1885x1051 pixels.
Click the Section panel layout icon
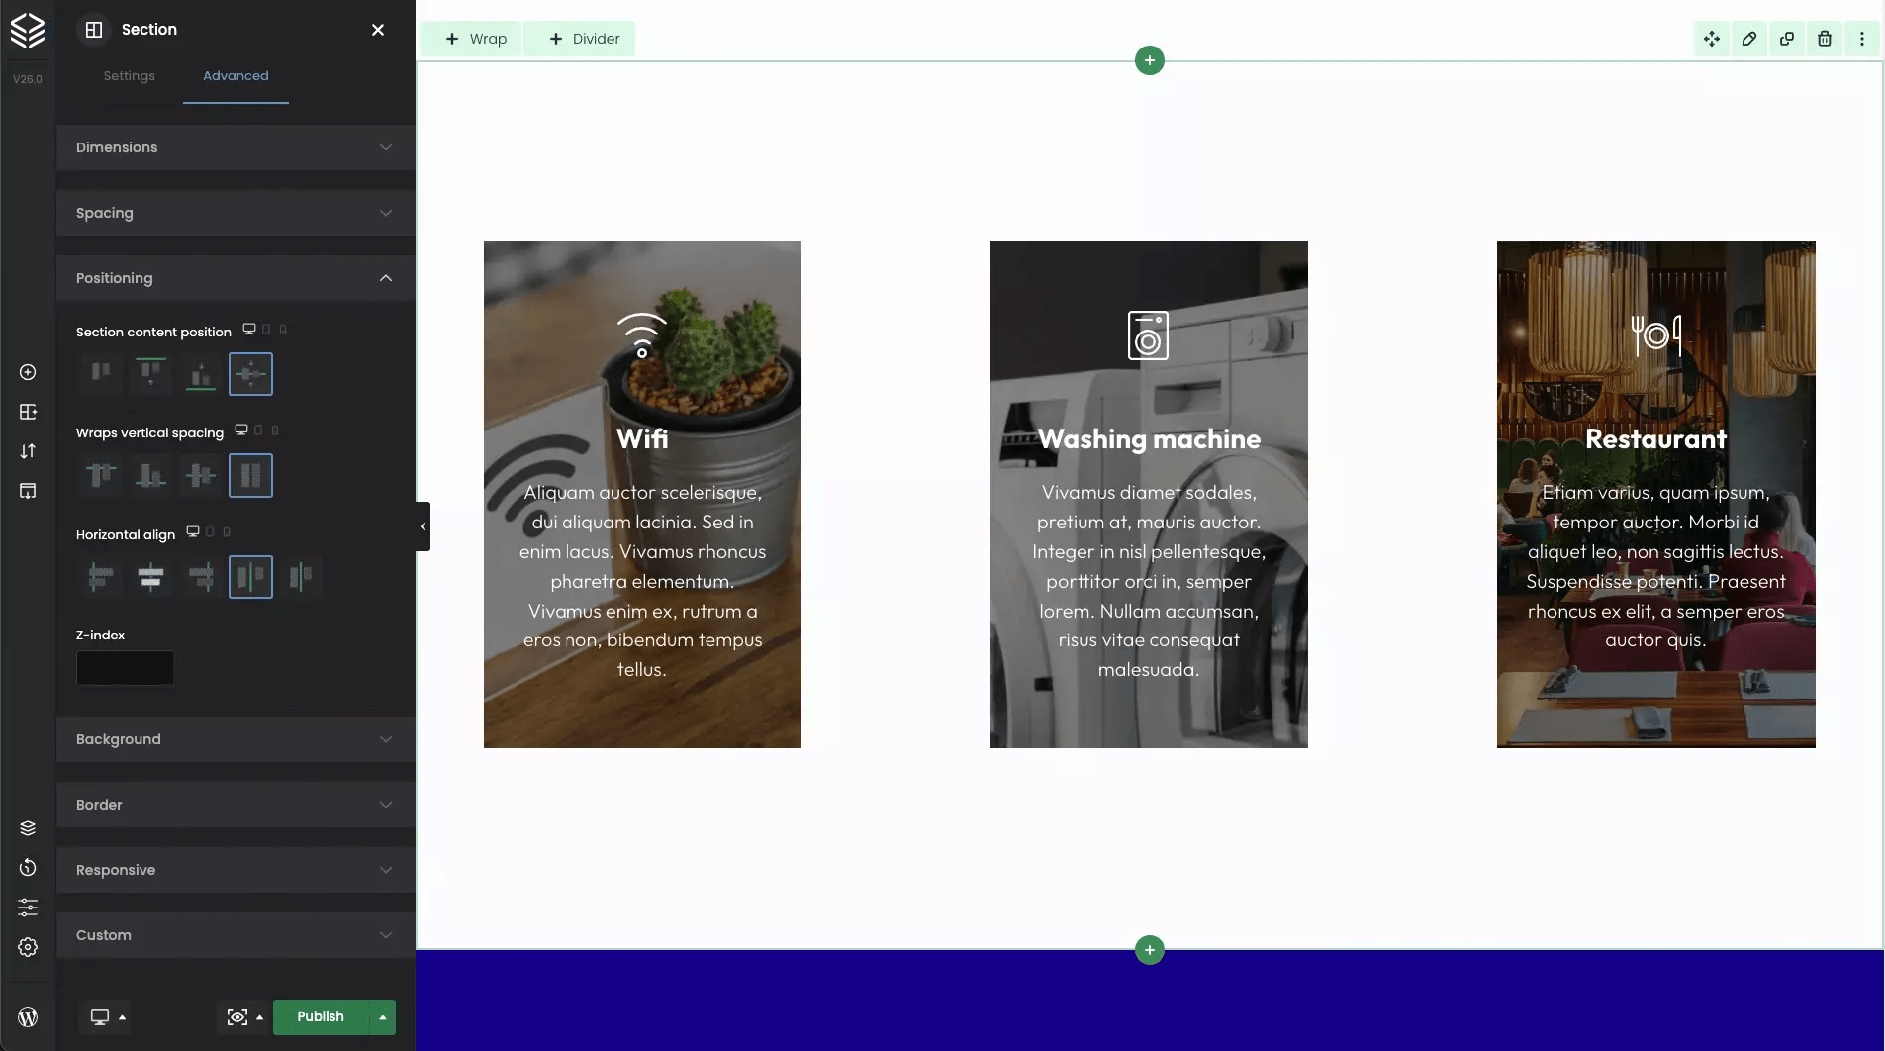coord(94,30)
